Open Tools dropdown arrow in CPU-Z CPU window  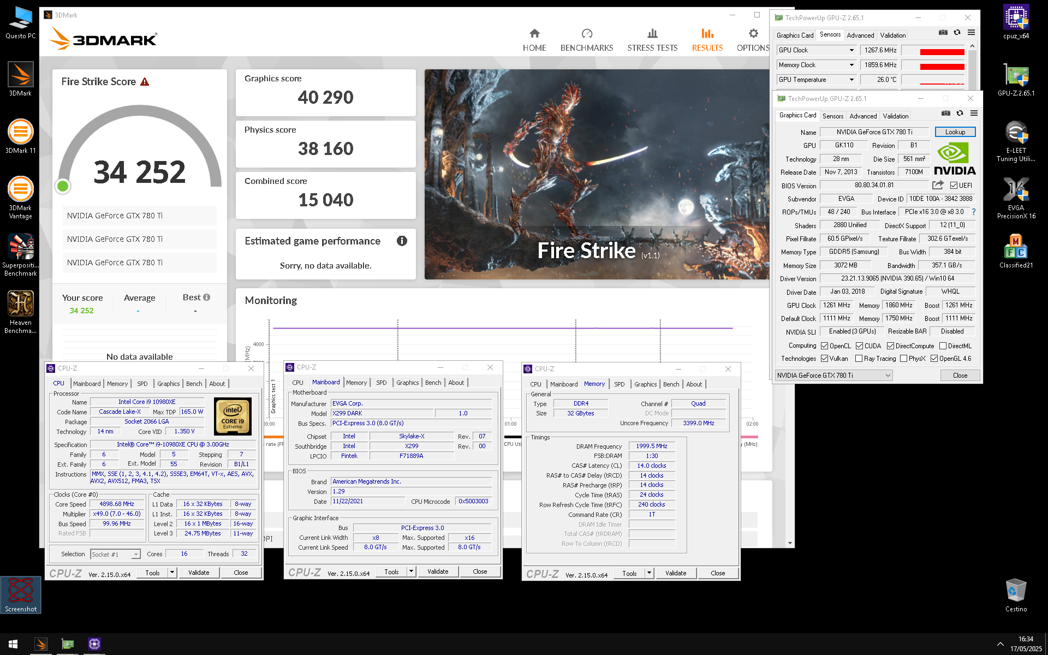172,573
